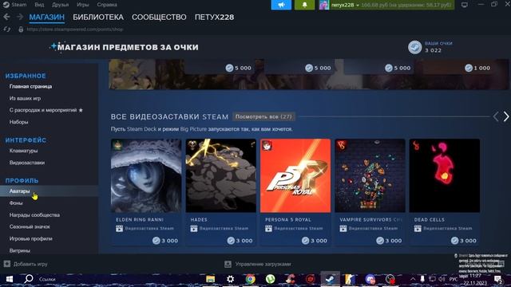Image resolution: width=511 pixels, height=287 pixels.
Task: Open Сезонный значок in the sidebar
Action: [x=30, y=226]
